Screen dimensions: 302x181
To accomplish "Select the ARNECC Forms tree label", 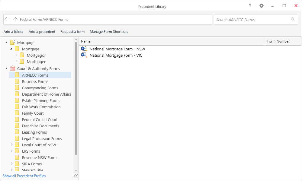I will [35, 75].
